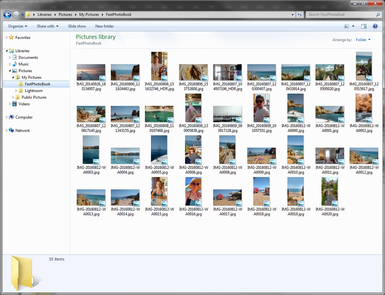Click the search magnifier icon
The image size is (385, 295).
pos(378,14)
